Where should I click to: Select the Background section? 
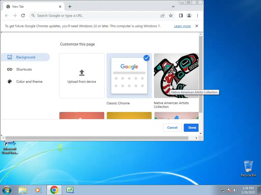(25, 57)
